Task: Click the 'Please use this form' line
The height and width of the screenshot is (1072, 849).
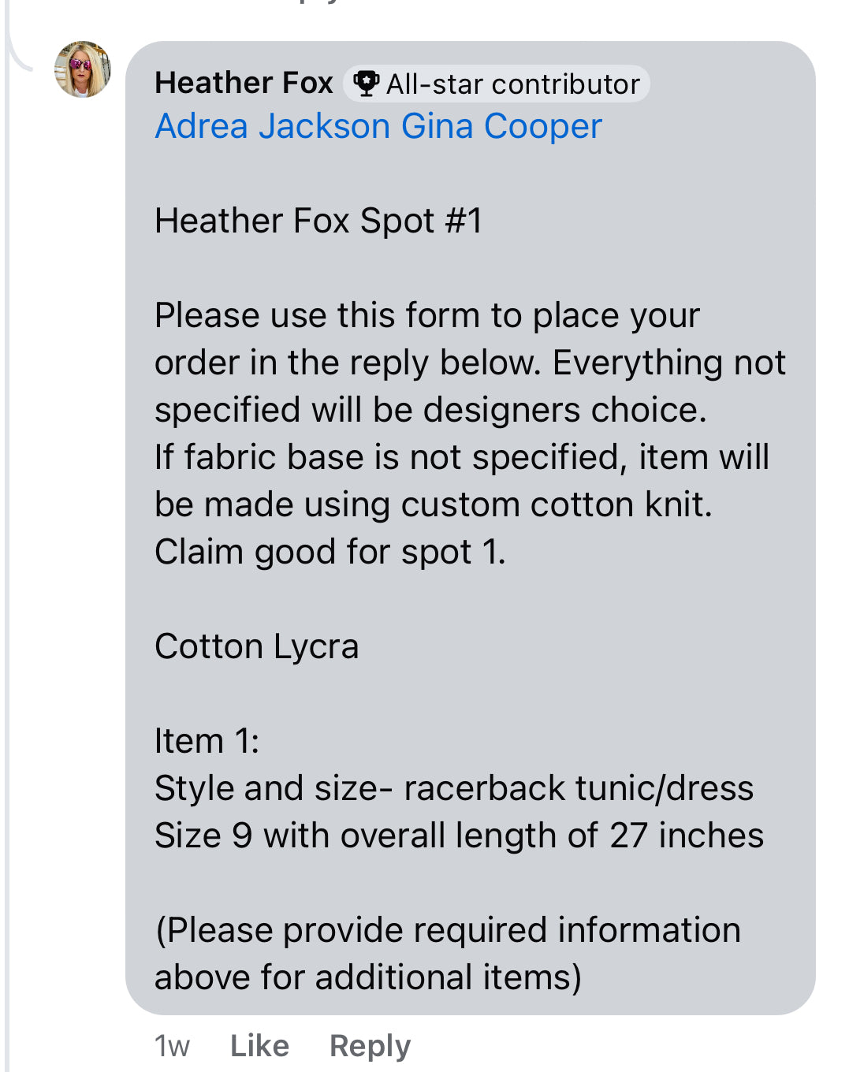Action: [x=426, y=315]
